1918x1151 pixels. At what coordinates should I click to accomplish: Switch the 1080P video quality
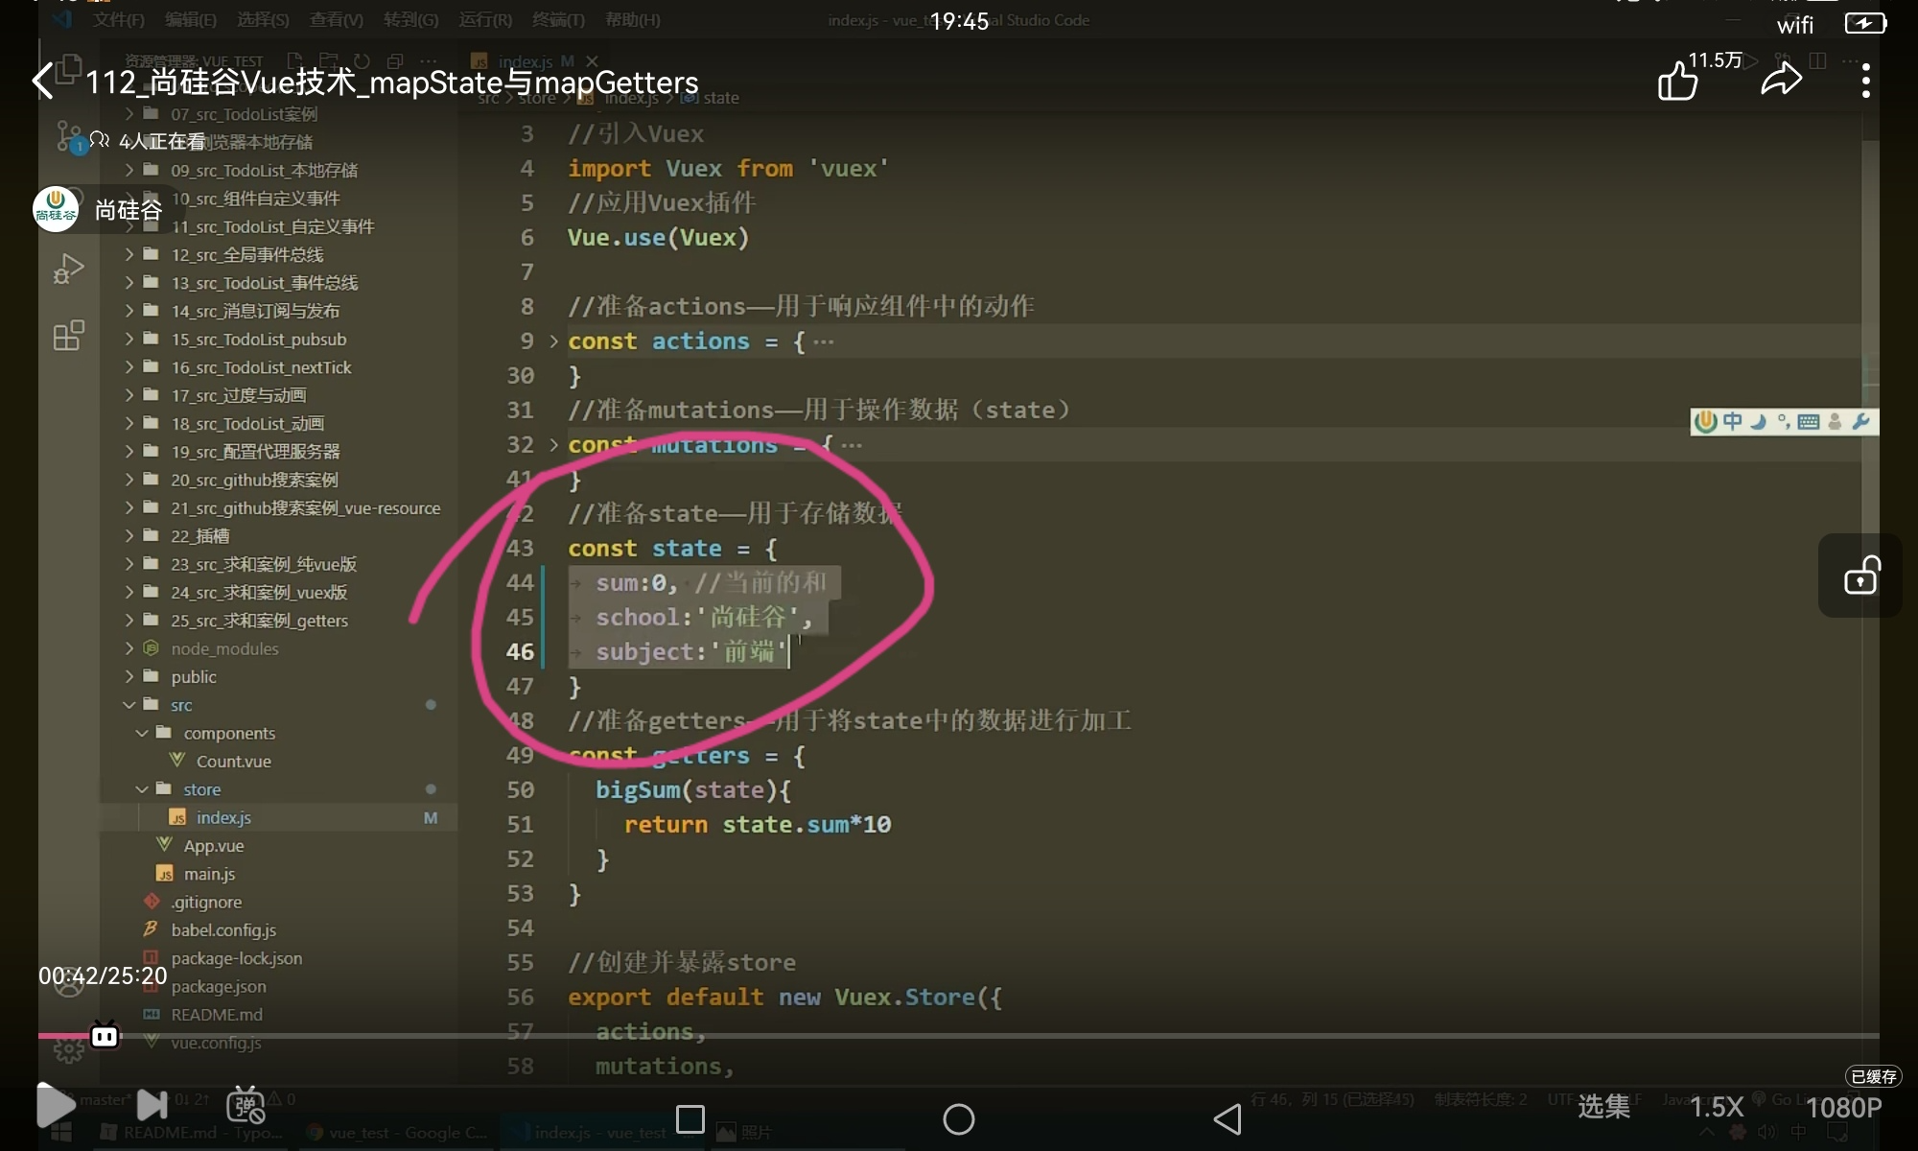1843,1107
